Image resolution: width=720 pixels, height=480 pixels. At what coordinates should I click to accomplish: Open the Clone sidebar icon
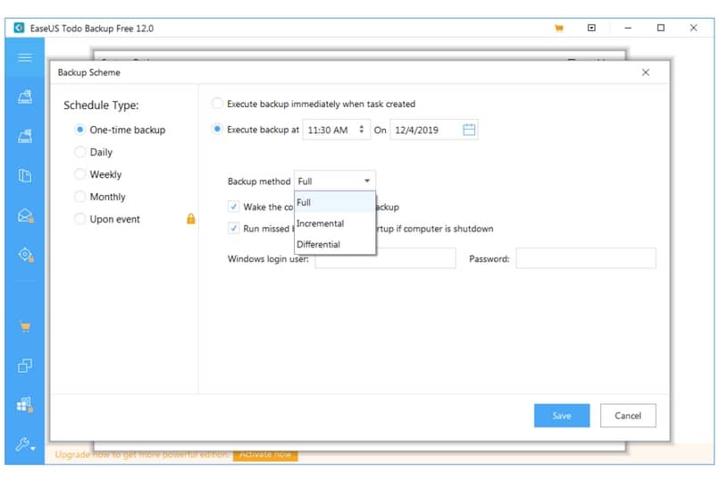pyautogui.click(x=25, y=366)
